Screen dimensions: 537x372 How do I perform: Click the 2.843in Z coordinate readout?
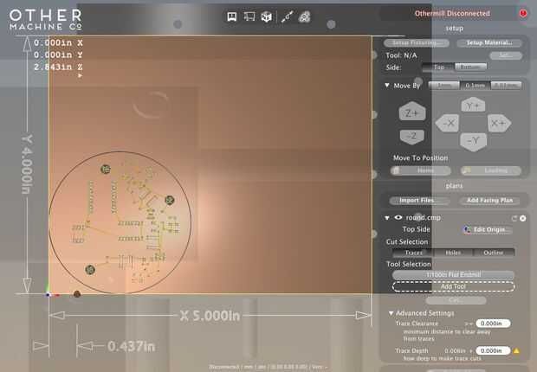[58, 67]
